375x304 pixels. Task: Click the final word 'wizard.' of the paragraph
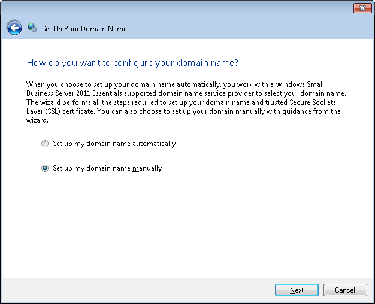pyautogui.click(x=37, y=120)
